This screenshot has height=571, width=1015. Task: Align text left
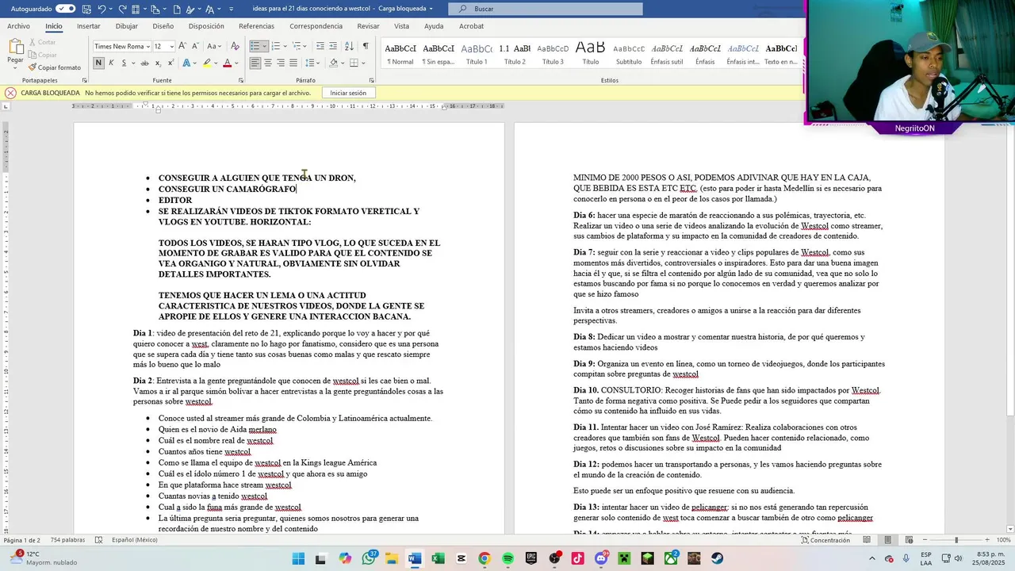[x=255, y=63]
